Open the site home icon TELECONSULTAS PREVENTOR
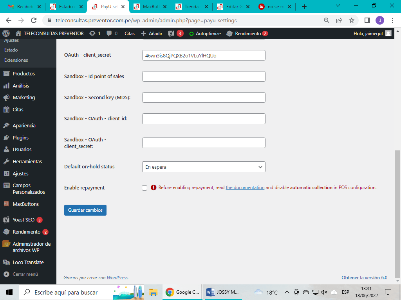 coord(18,34)
